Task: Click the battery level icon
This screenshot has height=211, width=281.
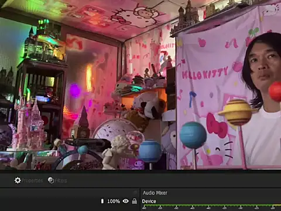Action: [102, 201]
